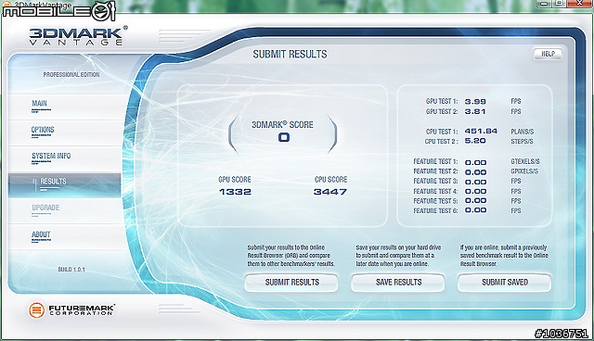This screenshot has width=594, height=341.
Task: Click the Feature Test 1 label
Action: [x=435, y=161]
